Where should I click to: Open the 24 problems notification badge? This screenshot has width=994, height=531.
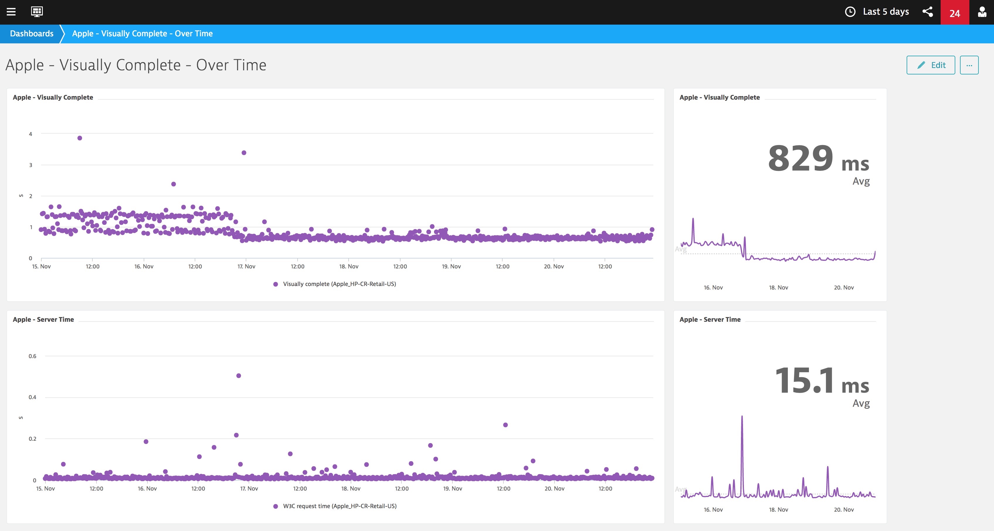click(x=955, y=12)
